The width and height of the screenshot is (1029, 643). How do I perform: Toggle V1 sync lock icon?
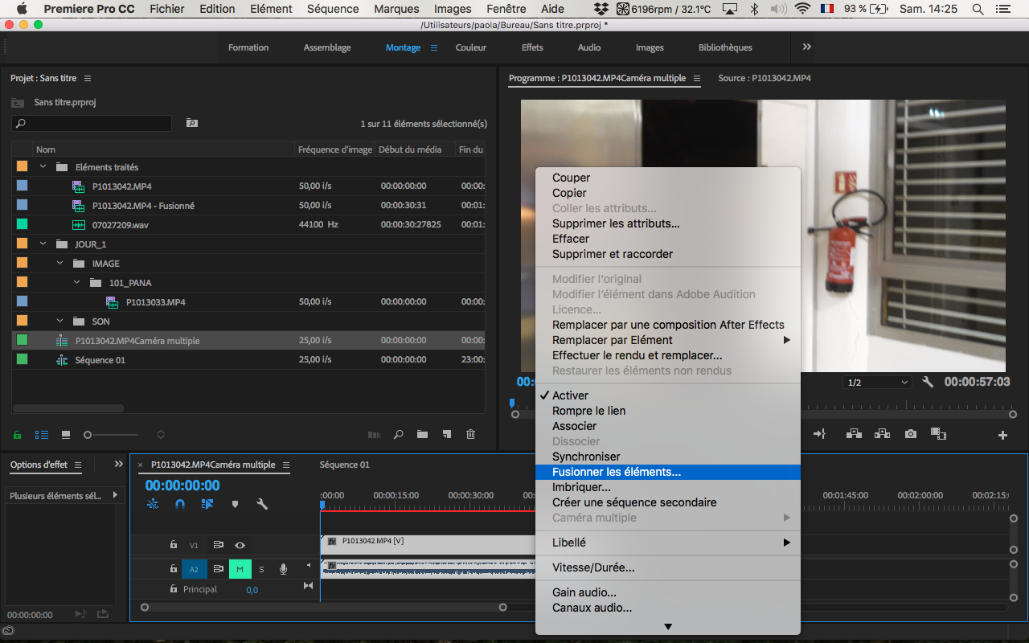click(218, 545)
